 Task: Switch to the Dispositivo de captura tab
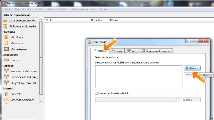156,51
